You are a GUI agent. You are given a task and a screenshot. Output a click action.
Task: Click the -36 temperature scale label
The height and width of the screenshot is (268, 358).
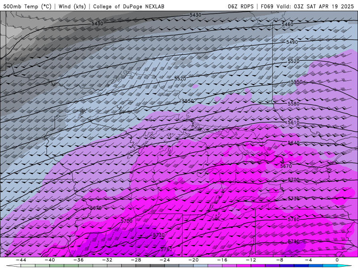(78, 260)
